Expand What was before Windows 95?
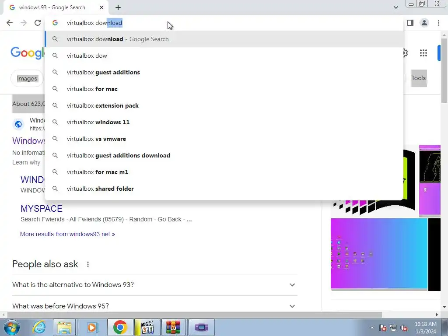The height and width of the screenshot is (336, 448). tap(154, 306)
